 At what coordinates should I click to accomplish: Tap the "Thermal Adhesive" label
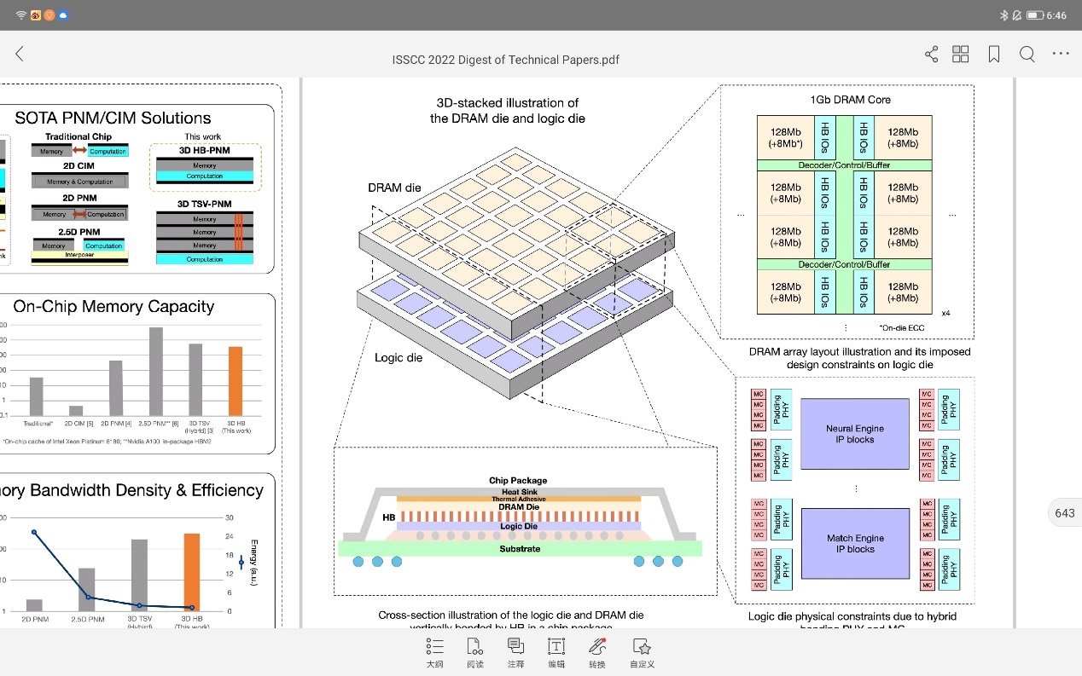(x=518, y=499)
